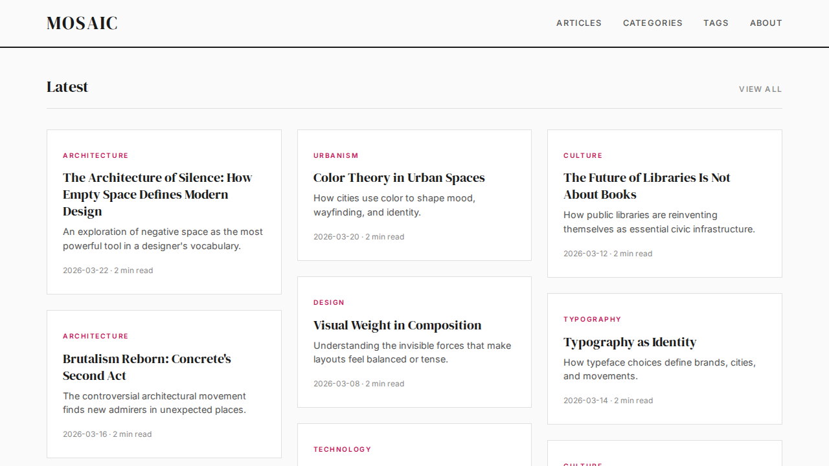Open 'The Architecture of Silence' article
Viewport: 829px width, 466px height.
[157, 194]
